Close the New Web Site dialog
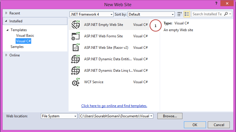This screenshot has width=236, height=132. click(227, 3)
